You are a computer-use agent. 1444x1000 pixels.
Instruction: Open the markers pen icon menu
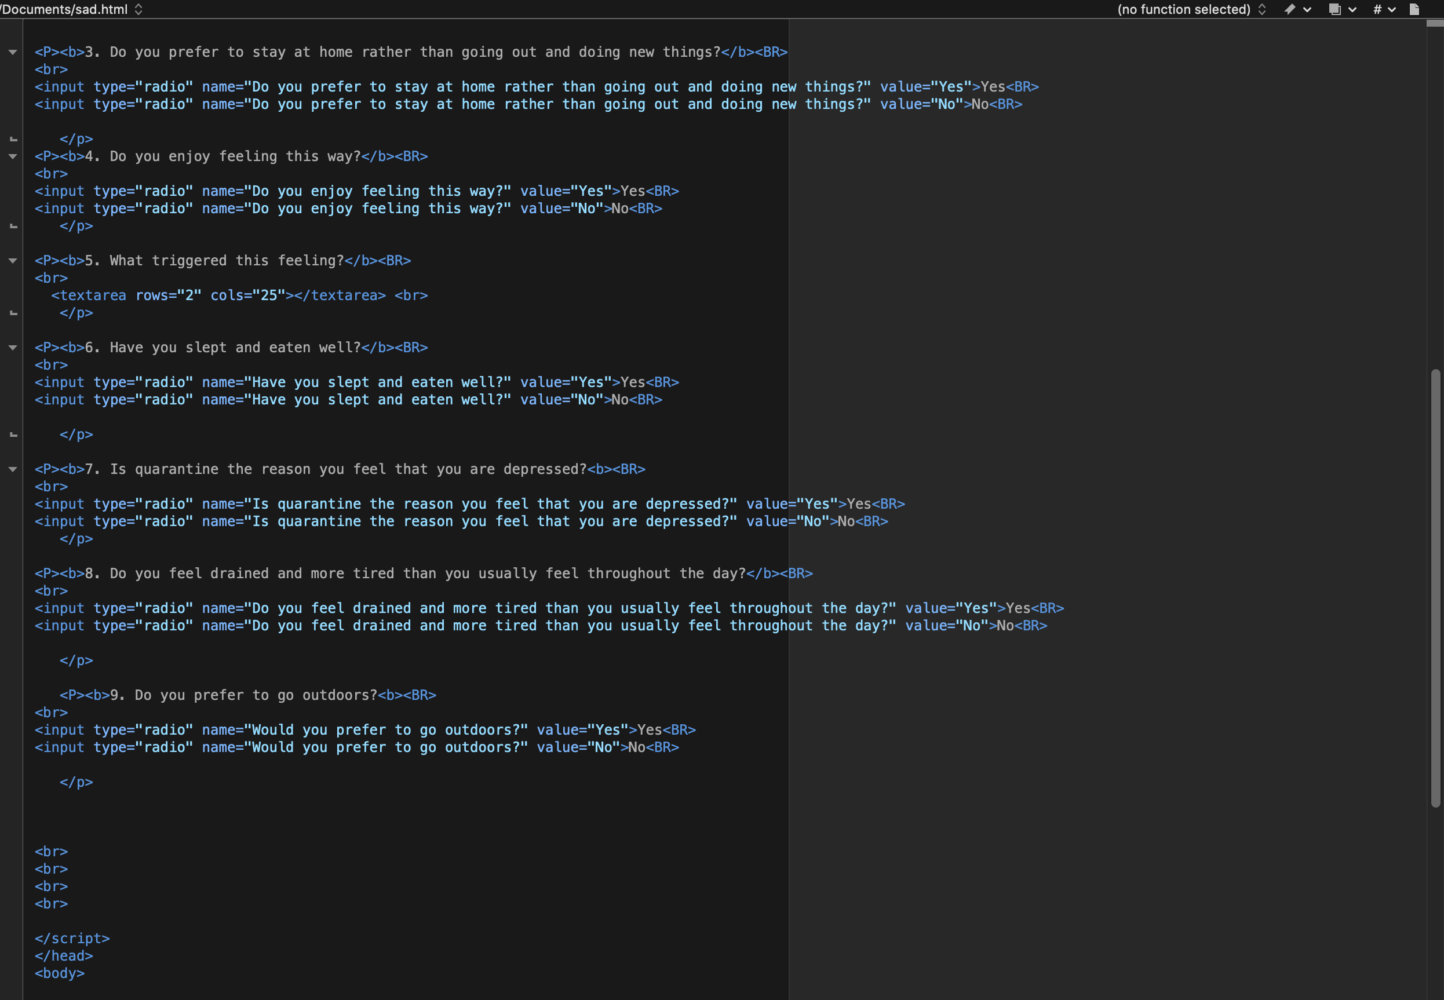(x=1290, y=9)
